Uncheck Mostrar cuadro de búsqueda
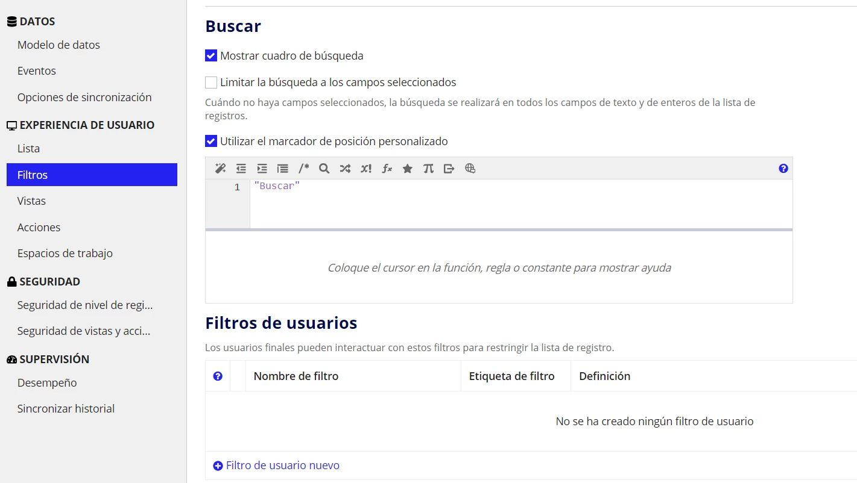The height and width of the screenshot is (483, 857). pos(211,56)
